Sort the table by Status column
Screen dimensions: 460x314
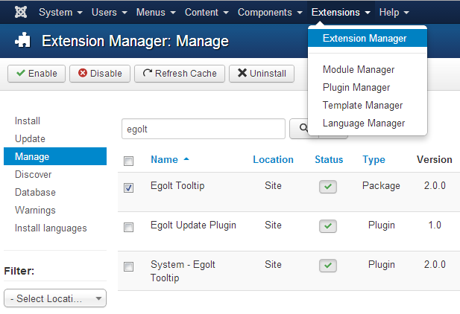[x=329, y=160]
